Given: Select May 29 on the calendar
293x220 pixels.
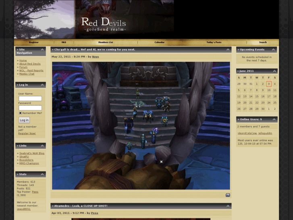Looking at the screenshot, I should (239, 84).
